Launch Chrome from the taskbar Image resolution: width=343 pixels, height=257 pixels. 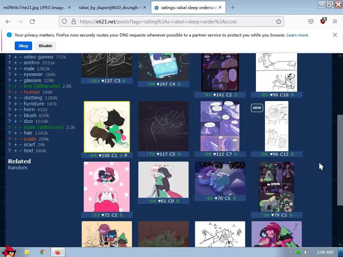coord(43,252)
